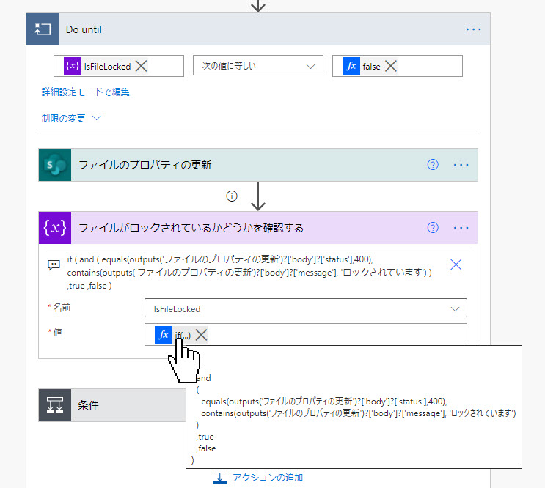The height and width of the screenshot is (488, 545).
Task: Click the SharePoint icon on ファイルのプロパティの更新
Action: tap(55, 165)
